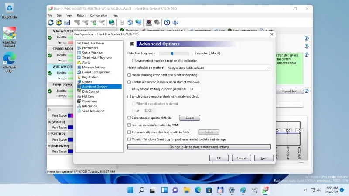Viewport: 349px width, 196px height.
Task: Click the globe icon in the main toolbar
Action: click(112, 22)
